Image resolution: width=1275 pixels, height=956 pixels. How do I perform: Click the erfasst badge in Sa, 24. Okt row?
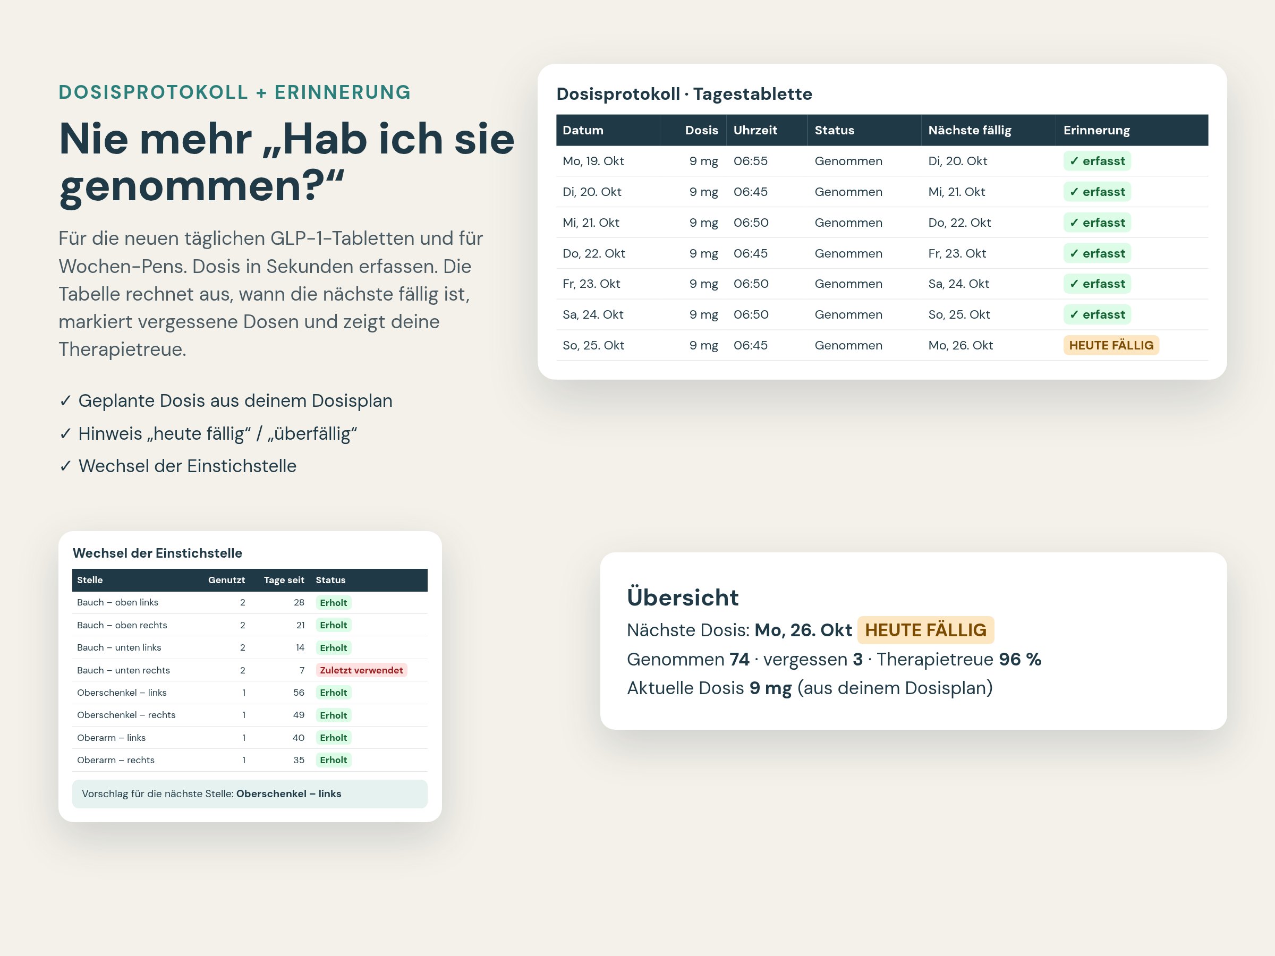(x=1097, y=314)
